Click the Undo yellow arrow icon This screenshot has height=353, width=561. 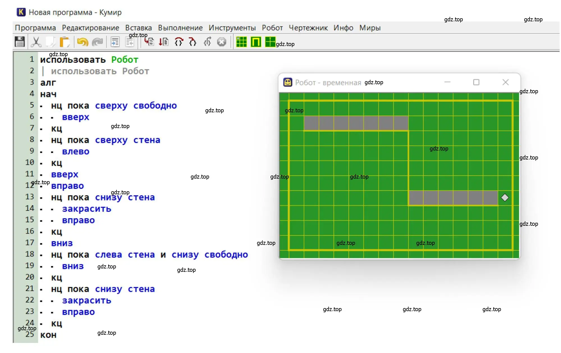coord(83,42)
